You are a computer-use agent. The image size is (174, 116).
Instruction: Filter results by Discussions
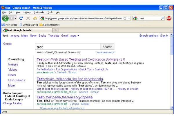(x=17, y=80)
